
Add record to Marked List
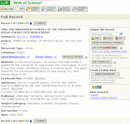pos(101,62)
